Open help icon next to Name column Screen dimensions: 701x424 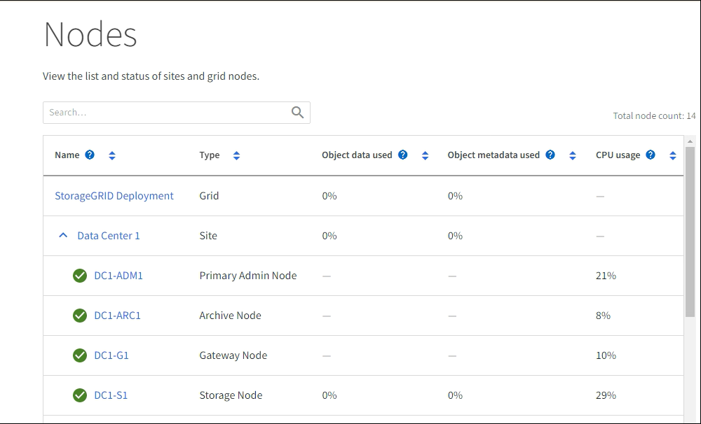click(x=90, y=155)
